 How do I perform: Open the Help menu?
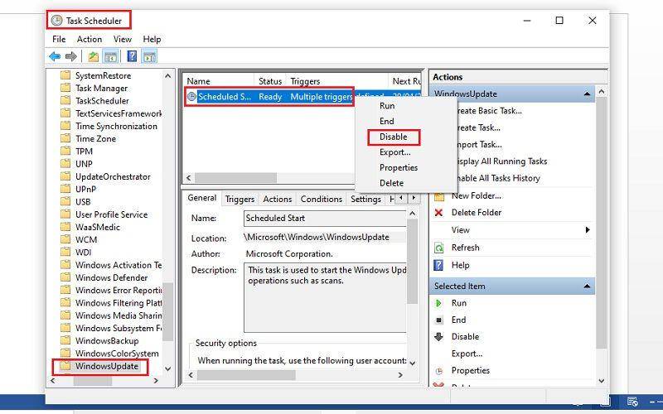(152, 39)
